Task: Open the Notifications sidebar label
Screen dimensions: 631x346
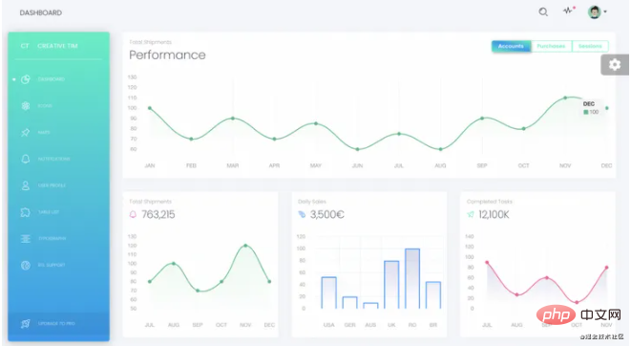Action: coord(53,159)
